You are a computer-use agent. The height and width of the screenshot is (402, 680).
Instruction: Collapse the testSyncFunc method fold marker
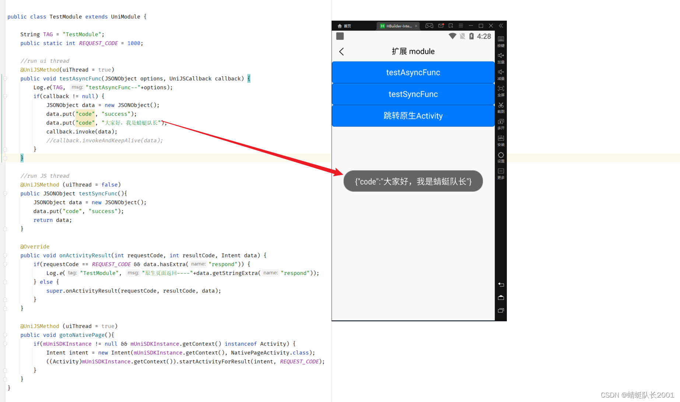tap(5, 193)
